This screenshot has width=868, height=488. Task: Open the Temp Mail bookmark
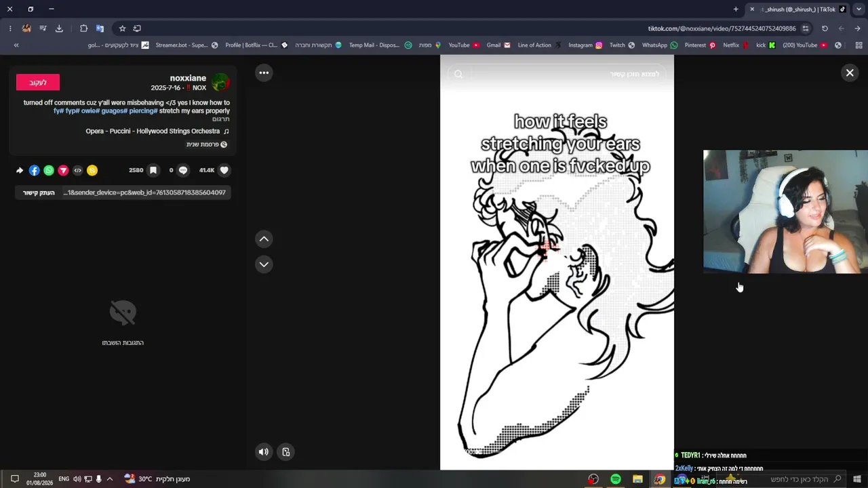click(380, 45)
